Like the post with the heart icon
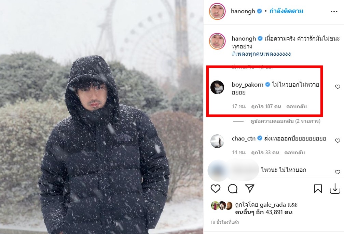344x234 pixels. 215,188
